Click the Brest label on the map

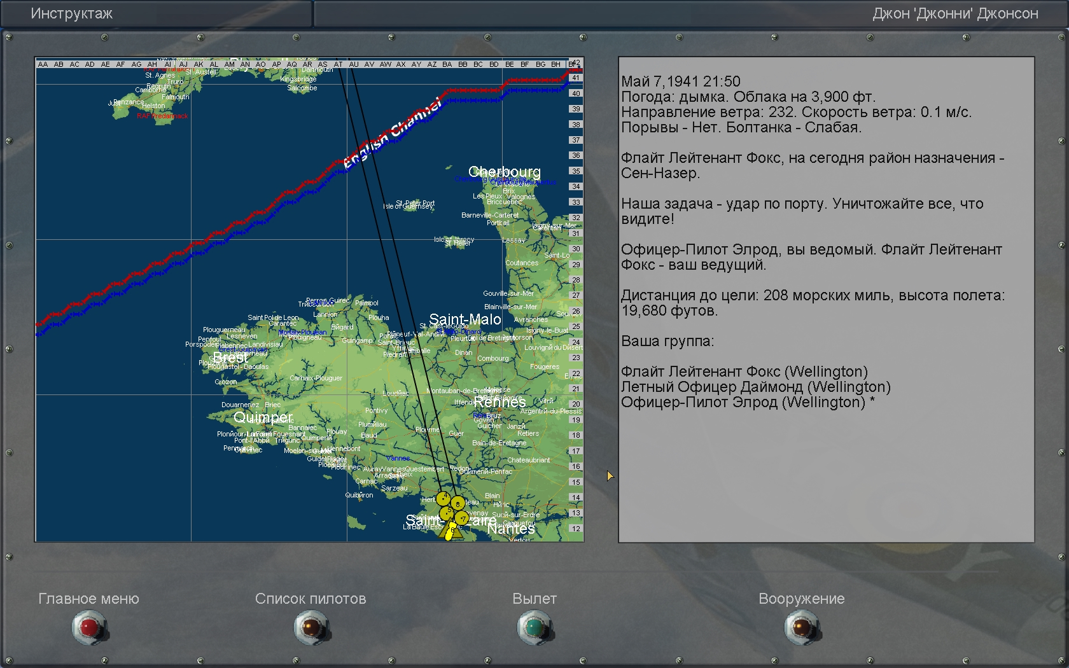tap(230, 358)
